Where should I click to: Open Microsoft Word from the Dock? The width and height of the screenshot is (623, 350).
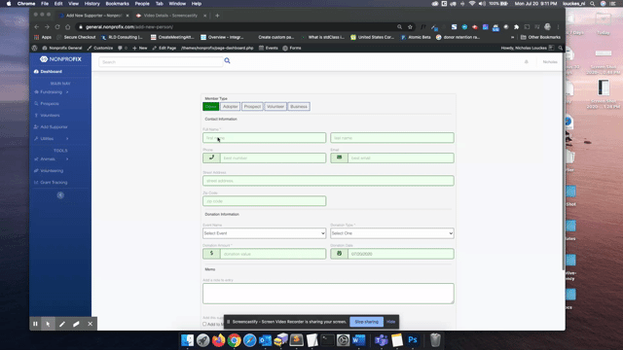pyautogui.click(x=359, y=340)
